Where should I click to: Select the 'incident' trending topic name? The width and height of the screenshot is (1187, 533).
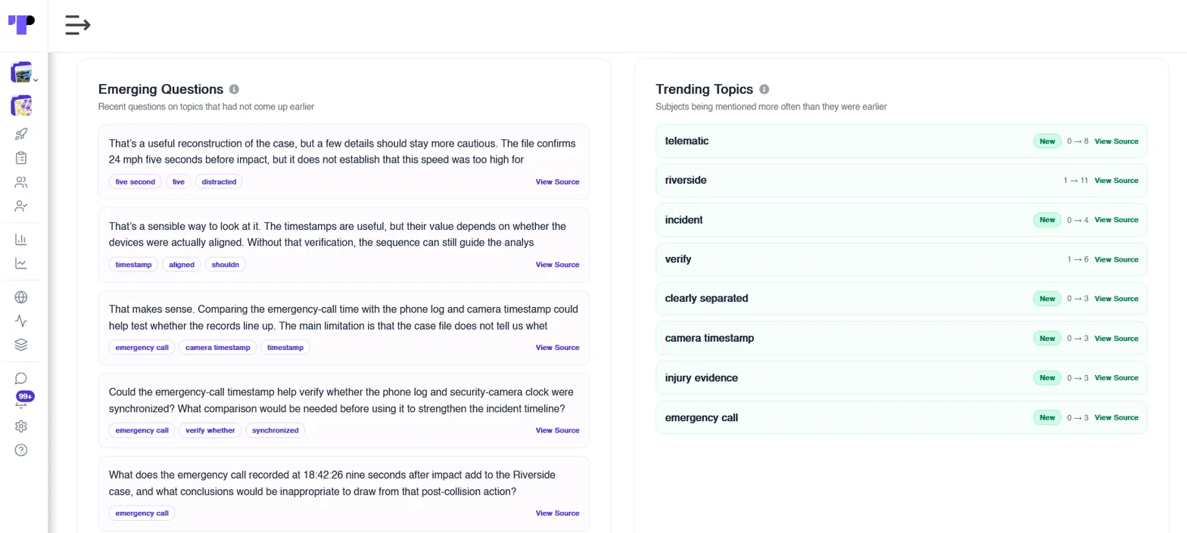(684, 220)
